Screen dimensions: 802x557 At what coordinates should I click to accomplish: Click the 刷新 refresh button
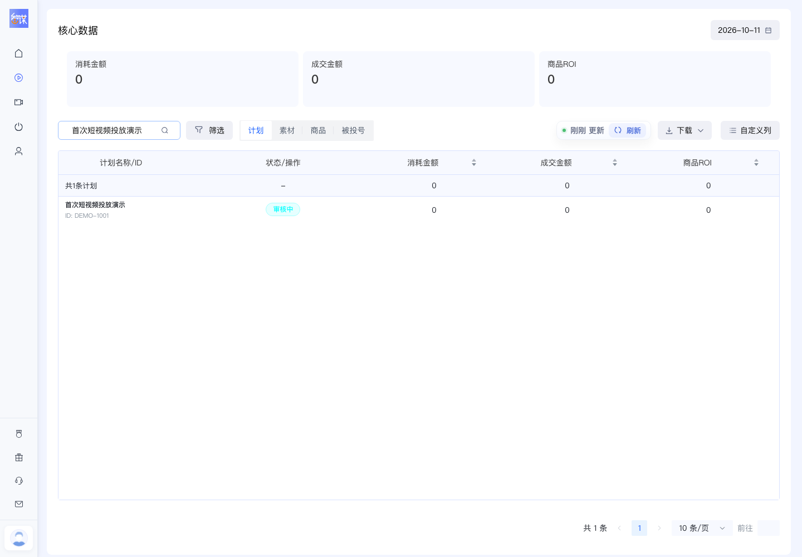click(628, 130)
